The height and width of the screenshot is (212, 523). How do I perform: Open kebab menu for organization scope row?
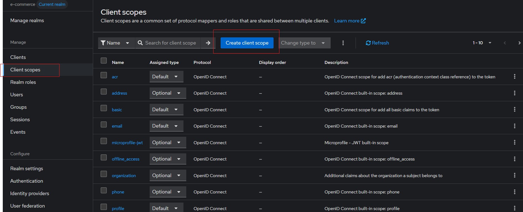click(514, 175)
